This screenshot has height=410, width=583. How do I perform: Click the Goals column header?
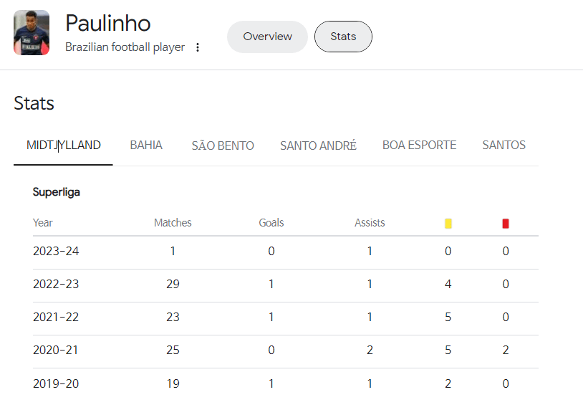pyautogui.click(x=271, y=222)
